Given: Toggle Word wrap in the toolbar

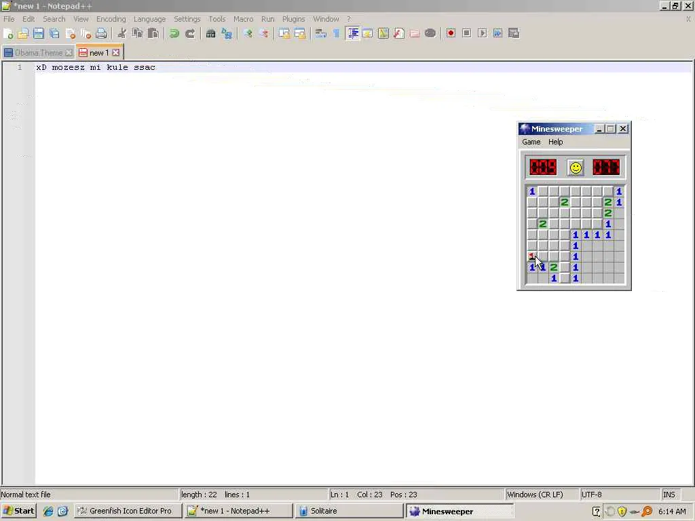Looking at the screenshot, I should click(x=320, y=33).
